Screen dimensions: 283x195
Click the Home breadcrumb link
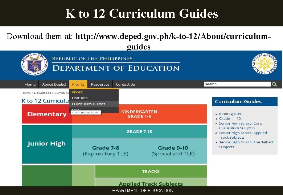click(26, 93)
